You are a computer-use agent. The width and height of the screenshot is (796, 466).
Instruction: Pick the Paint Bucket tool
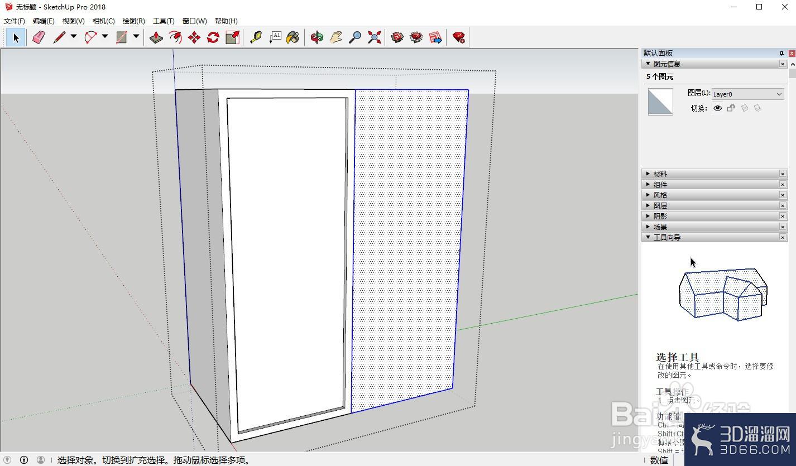[292, 37]
